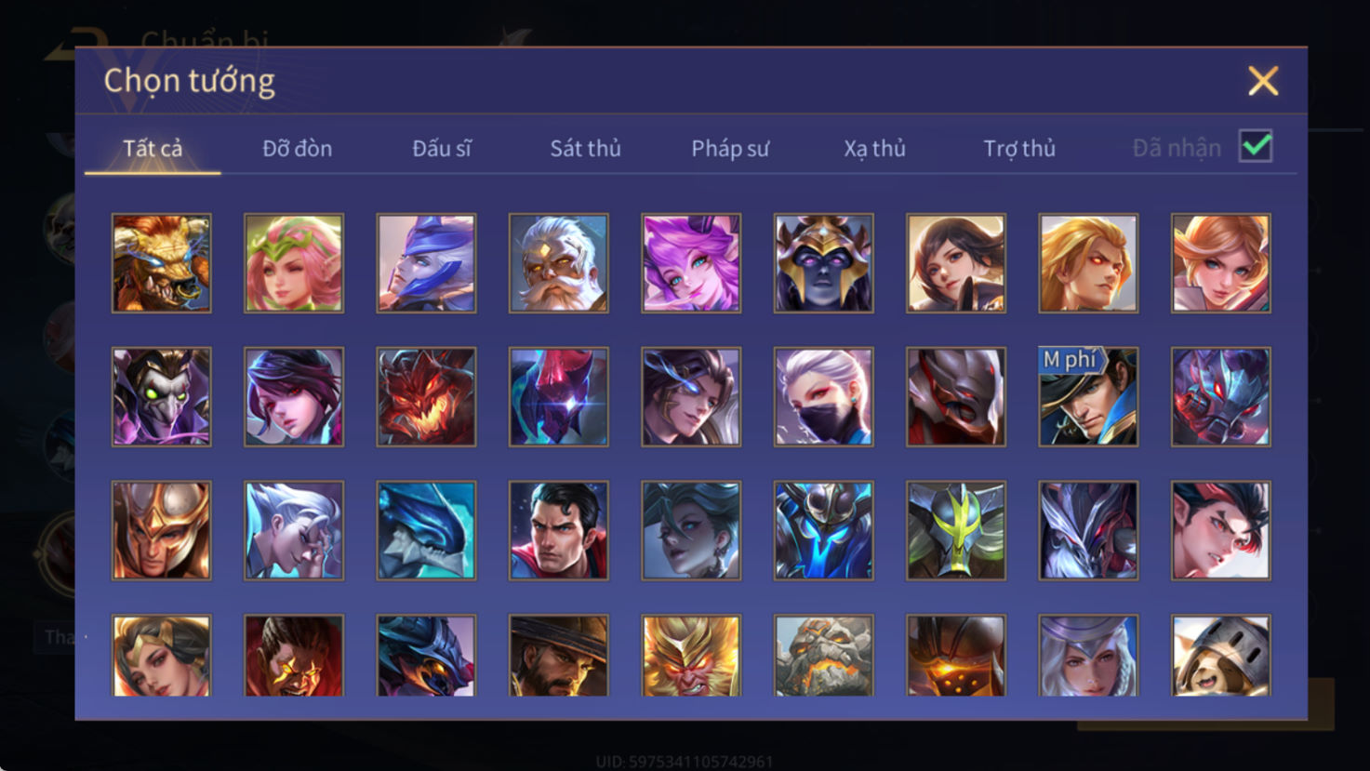Select the rock golem hero portrait
The image size is (1370, 771).
click(x=823, y=655)
